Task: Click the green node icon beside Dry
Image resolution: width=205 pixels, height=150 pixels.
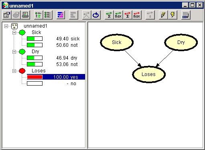Action: pyautogui.click(x=22, y=52)
